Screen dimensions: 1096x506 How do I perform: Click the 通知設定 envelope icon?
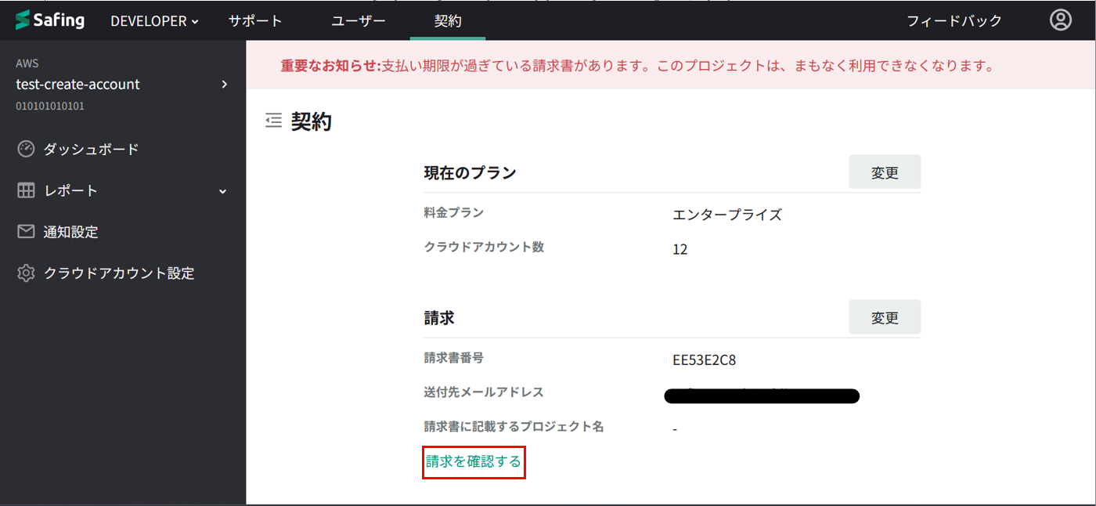(26, 232)
